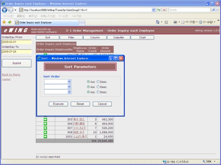The image size is (221, 165).
Task: Open the 100% zoom level control
Action: 209,161
